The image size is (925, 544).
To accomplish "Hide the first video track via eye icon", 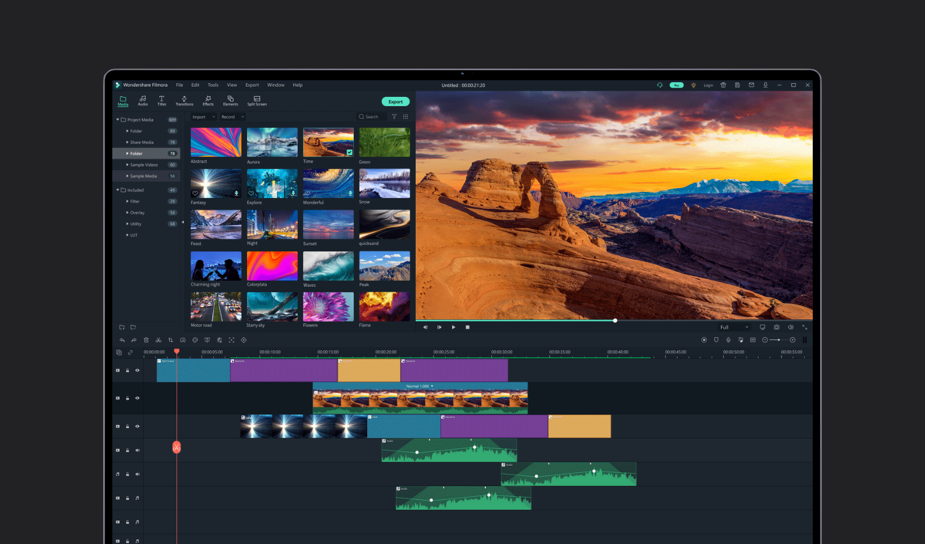I will 137,370.
